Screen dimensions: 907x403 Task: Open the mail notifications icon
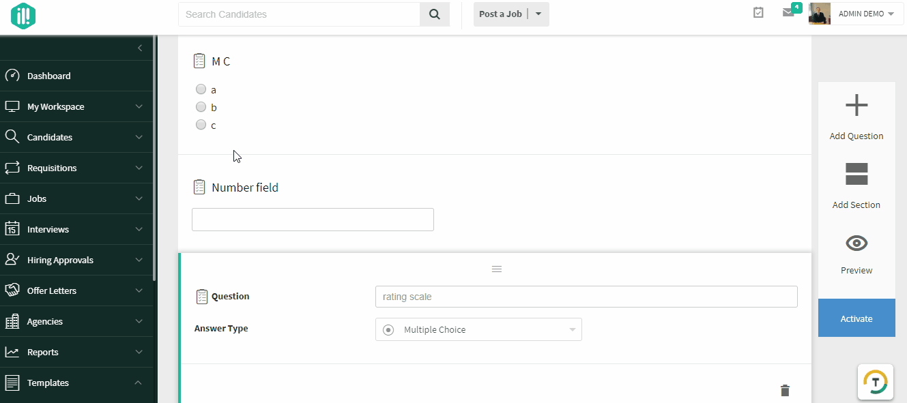pyautogui.click(x=788, y=13)
